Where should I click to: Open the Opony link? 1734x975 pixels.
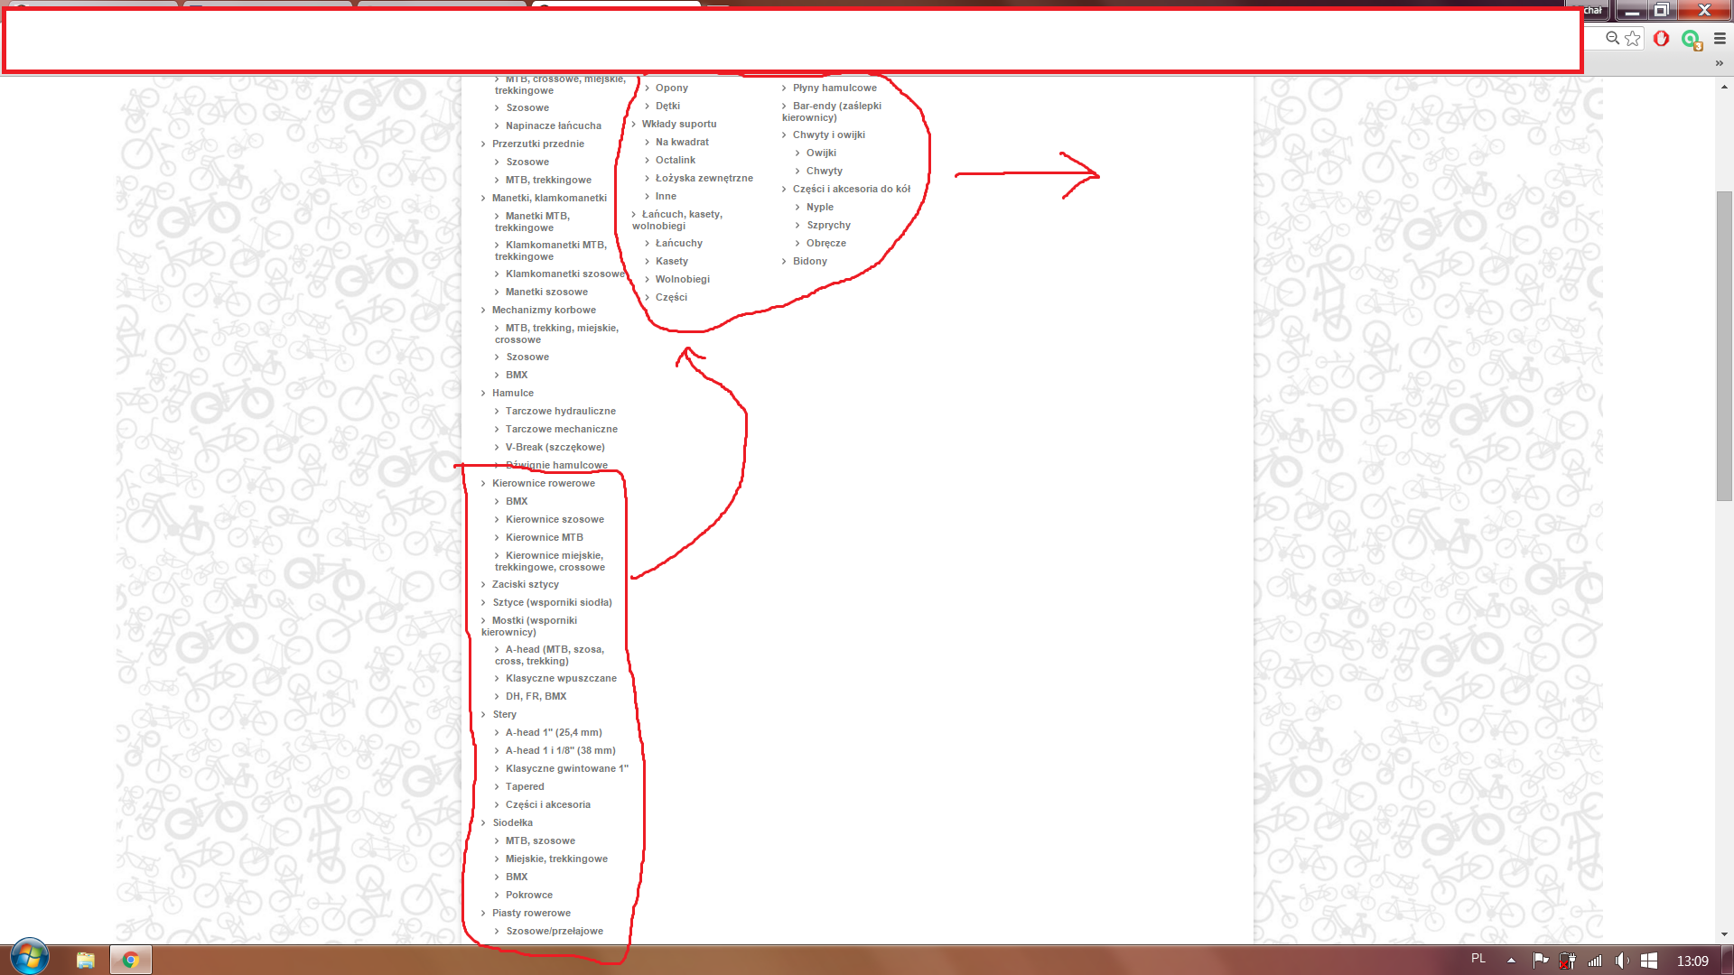click(671, 88)
